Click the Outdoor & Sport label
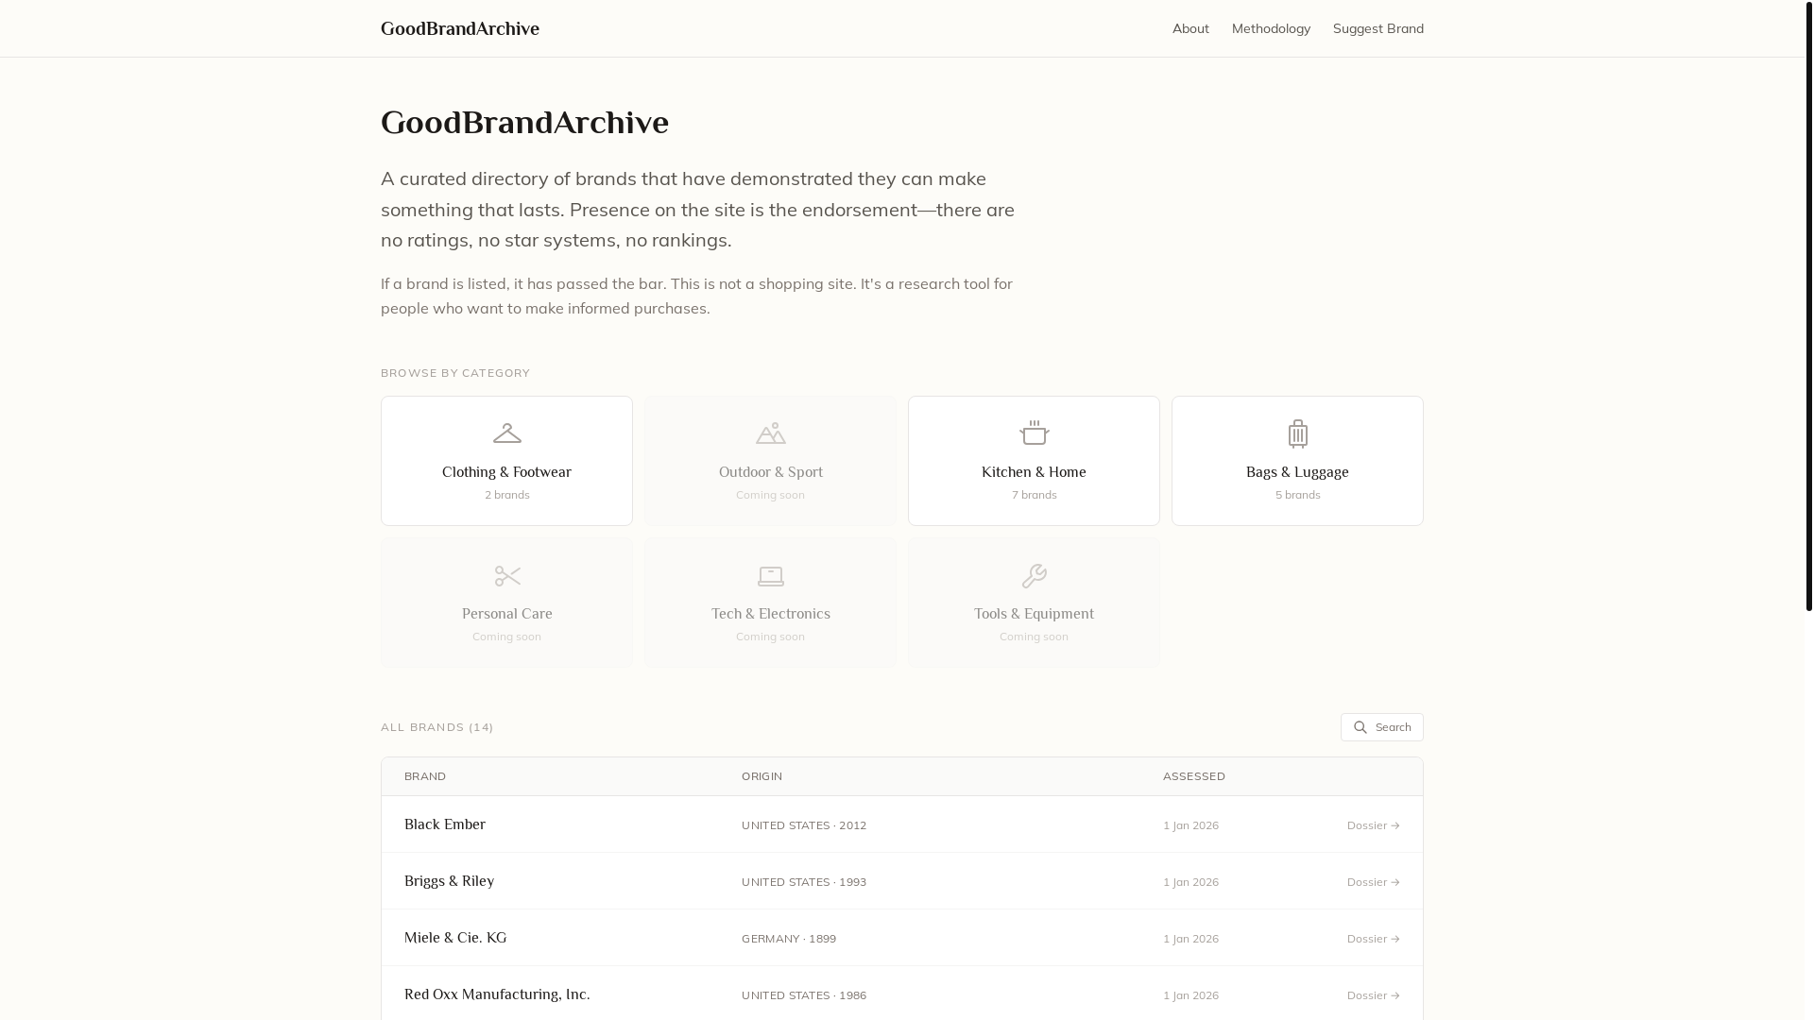The width and height of the screenshot is (1814, 1020). point(771,472)
